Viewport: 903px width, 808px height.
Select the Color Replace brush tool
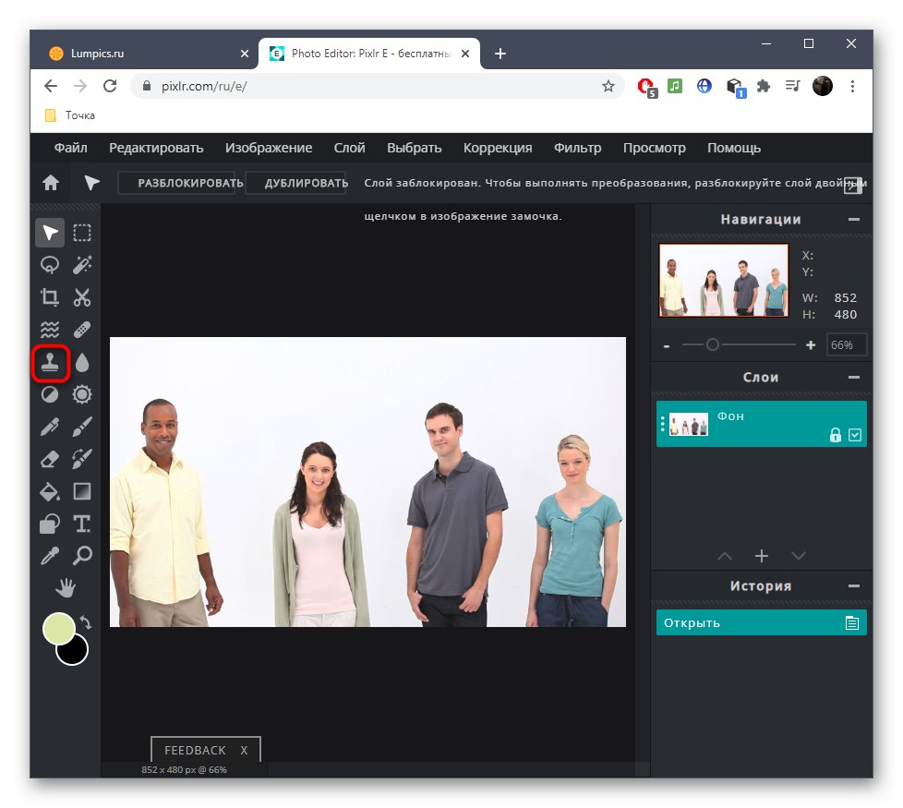[x=82, y=459]
